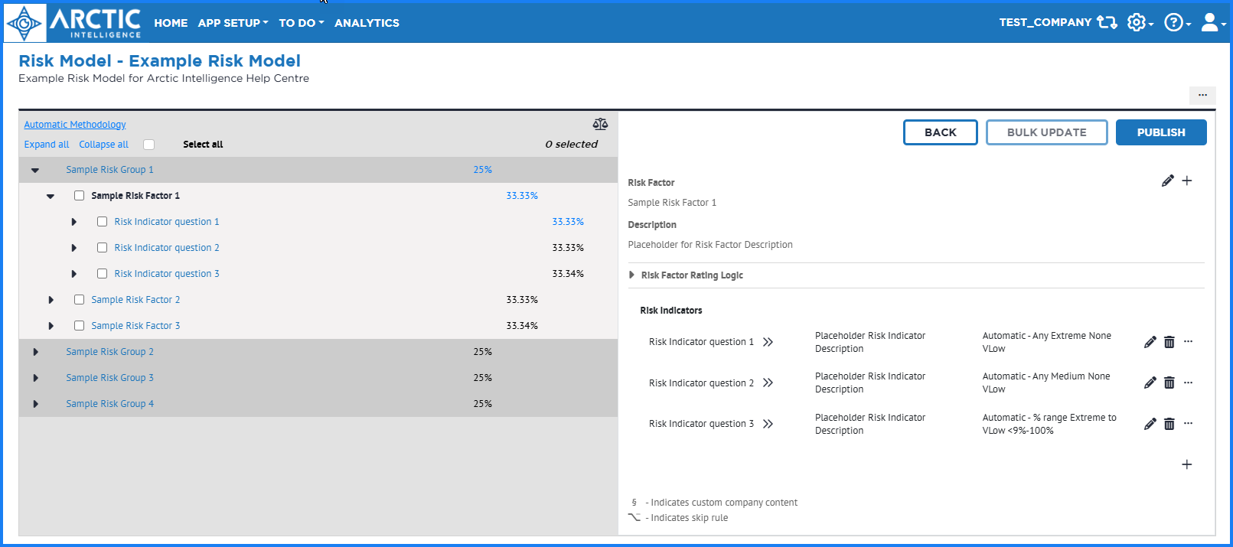Open more options for Risk Indicator question 1
The height and width of the screenshot is (547, 1233).
(1188, 342)
